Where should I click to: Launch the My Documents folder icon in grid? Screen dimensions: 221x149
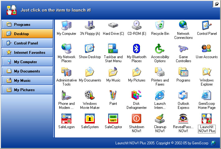pos(90,72)
